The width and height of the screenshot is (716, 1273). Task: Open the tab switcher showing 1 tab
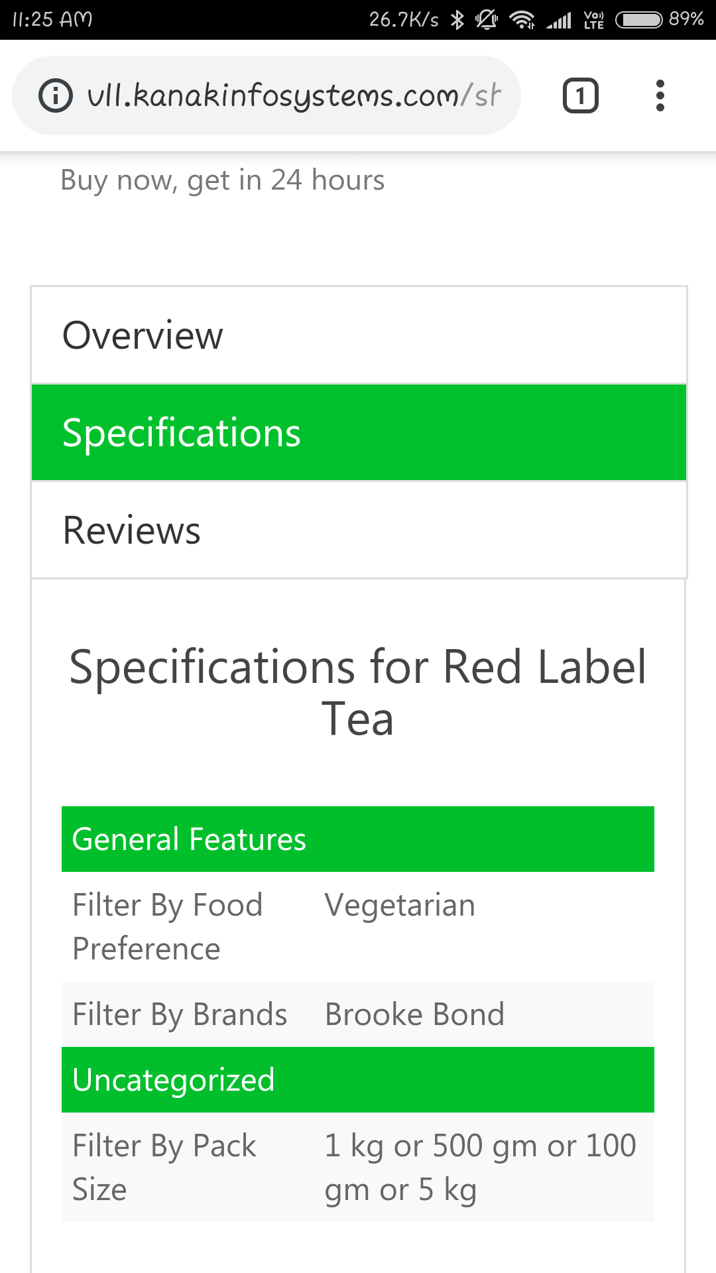pyautogui.click(x=581, y=95)
